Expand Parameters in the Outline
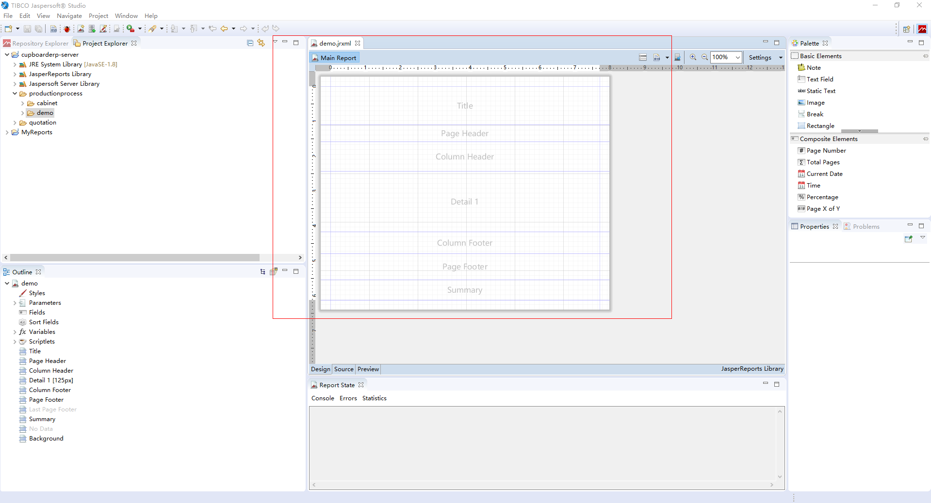This screenshot has width=931, height=503. (15, 303)
